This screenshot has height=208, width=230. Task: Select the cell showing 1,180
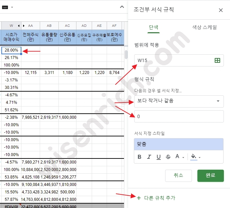(x=67, y=73)
